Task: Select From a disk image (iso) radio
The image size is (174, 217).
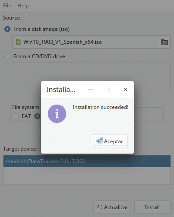Action: click(7, 29)
